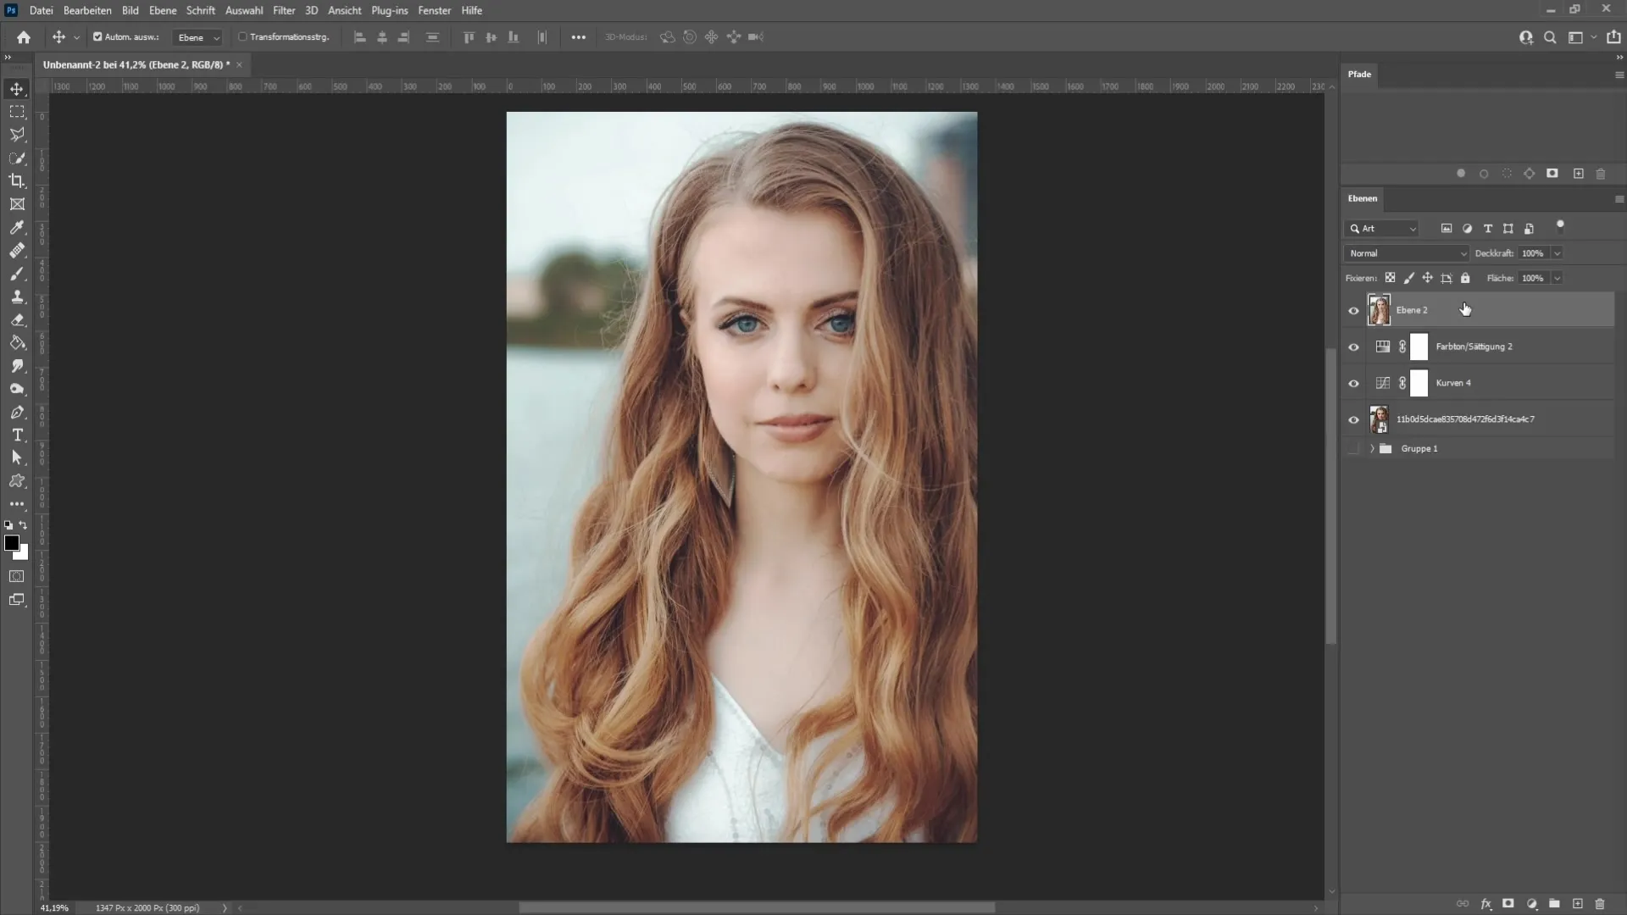
Task: Select the Polygonal Lasso tool
Action: (17, 135)
